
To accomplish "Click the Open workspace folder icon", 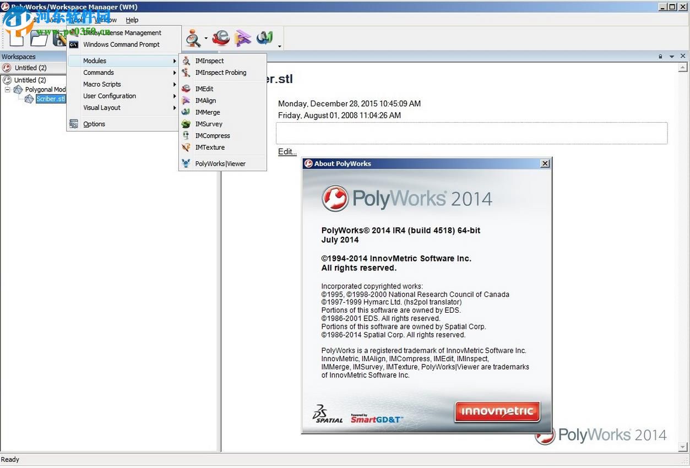I will (39, 38).
